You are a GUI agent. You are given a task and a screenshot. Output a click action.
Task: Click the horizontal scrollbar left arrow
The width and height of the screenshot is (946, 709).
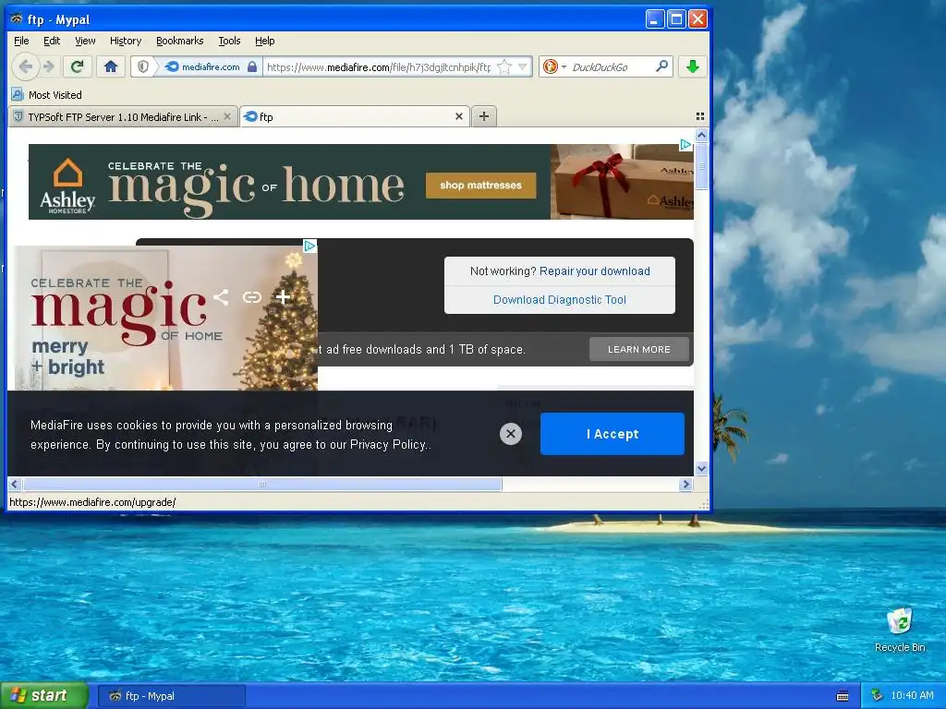(x=15, y=484)
